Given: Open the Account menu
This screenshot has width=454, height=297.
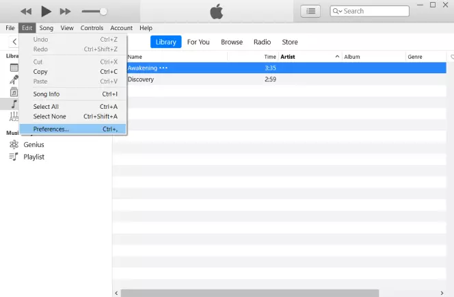Looking at the screenshot, I should coord(121,28).
